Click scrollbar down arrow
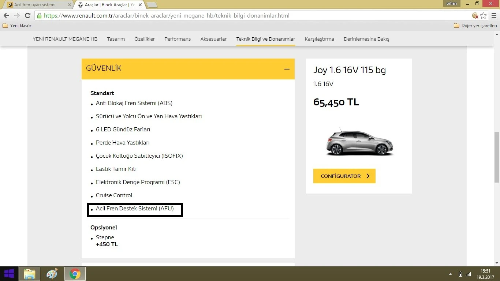Screen dimensions: 500x281 [497, 263]
